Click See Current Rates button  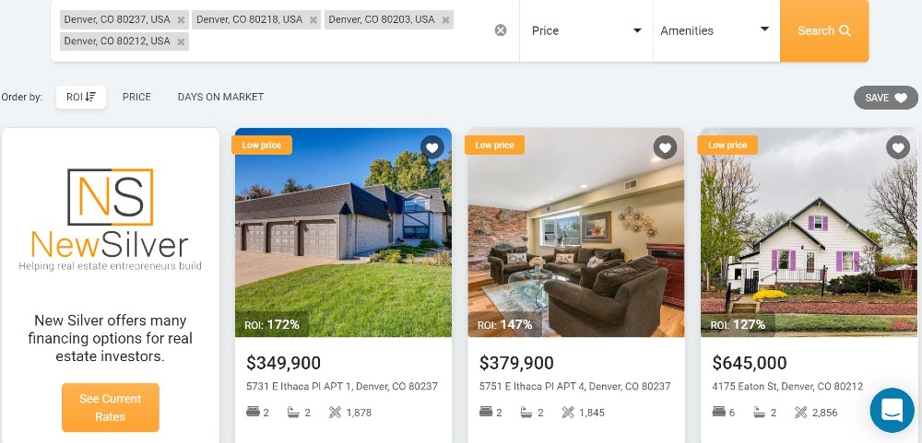111,407
